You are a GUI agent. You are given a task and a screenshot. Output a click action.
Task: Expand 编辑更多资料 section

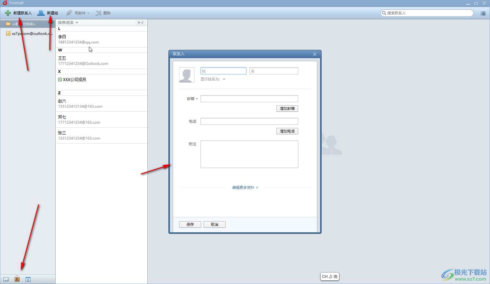pyautogui.click(x=245, y=187)
